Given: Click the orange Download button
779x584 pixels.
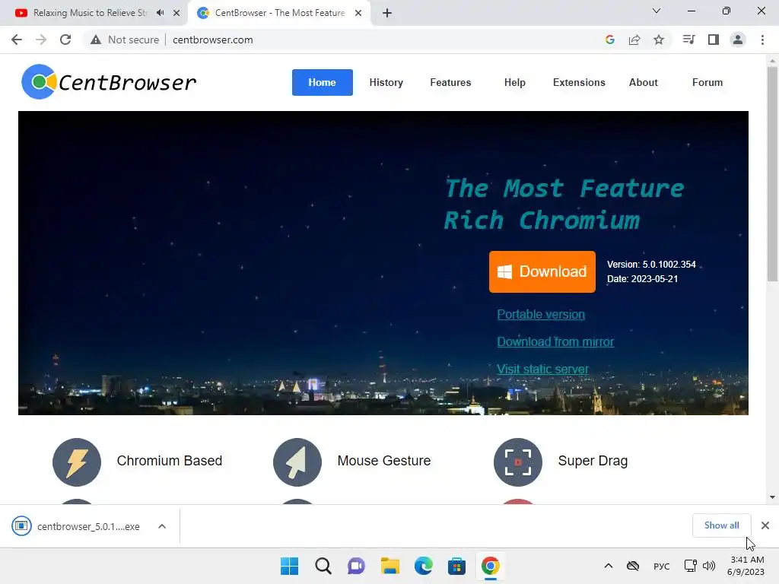Looking at the screenshot, I should pos(542,271).
